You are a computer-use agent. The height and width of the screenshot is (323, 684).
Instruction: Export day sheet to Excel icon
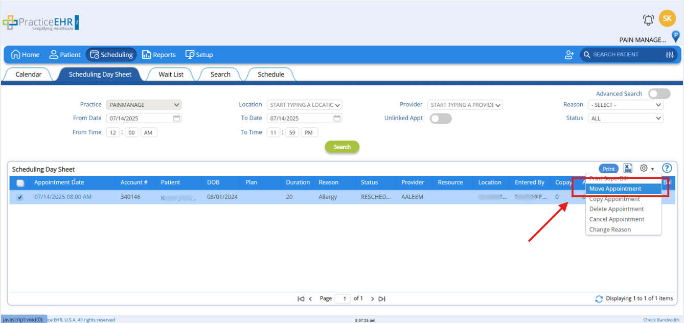[x=628, y=168]
